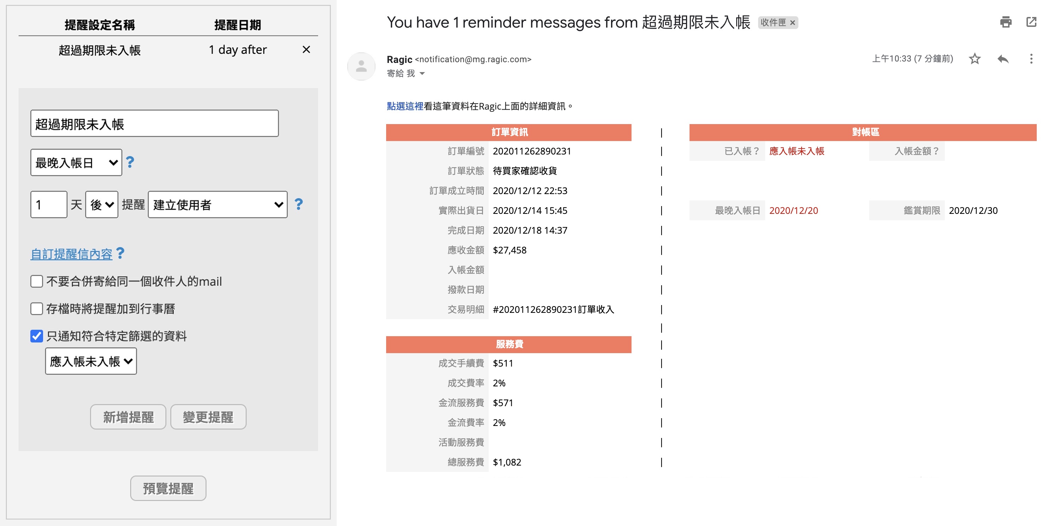Click payment service fee $571
The height and width of the screenshot is (526, 1047).
pos(503,403)
